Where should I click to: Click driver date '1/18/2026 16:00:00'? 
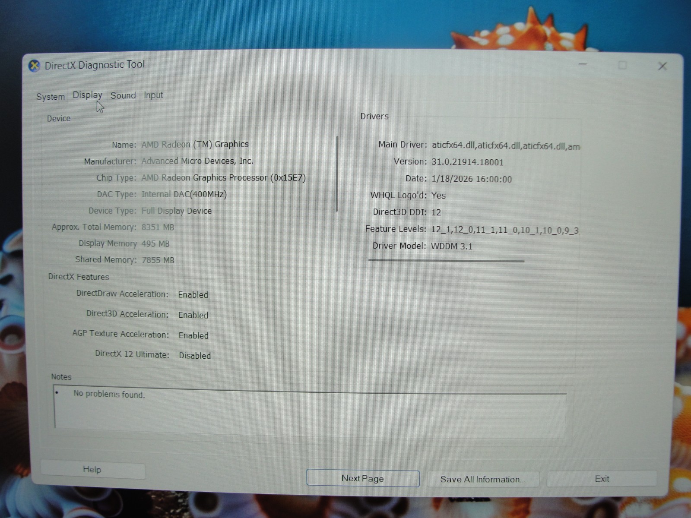click(x=472, y=179)
